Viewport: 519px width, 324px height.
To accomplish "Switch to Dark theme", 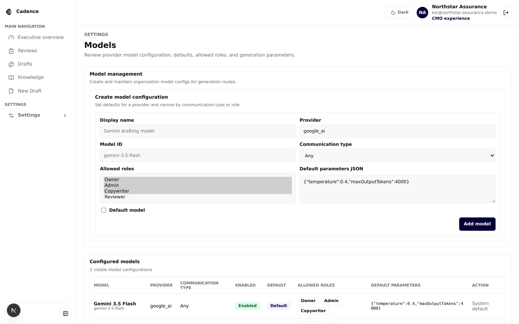I will pyautogui.click(x=399, y=13).
